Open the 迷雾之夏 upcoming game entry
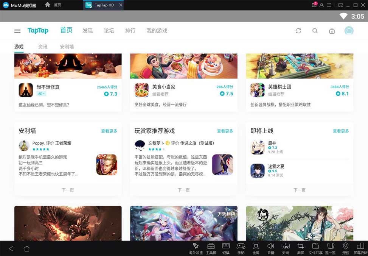The image size is (368, 256). click(x=300, y=171)
